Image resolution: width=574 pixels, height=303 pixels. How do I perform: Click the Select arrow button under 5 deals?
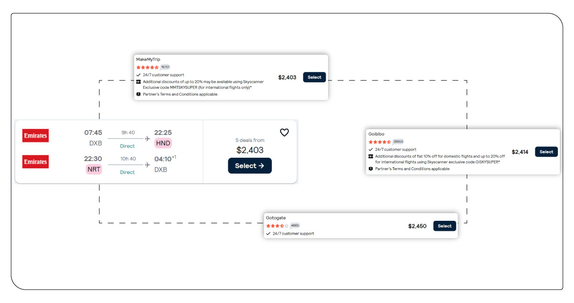(x=250, y=166)
